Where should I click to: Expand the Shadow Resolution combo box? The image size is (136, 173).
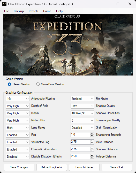82,113
